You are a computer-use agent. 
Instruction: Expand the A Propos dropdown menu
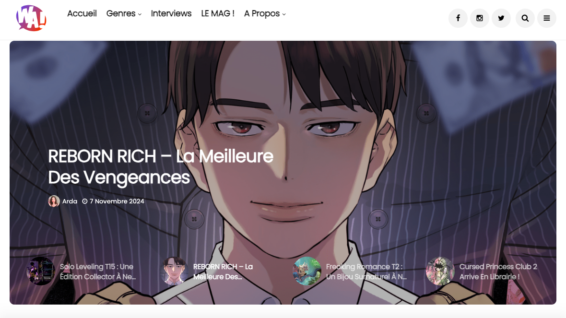(x=265, y=14)
